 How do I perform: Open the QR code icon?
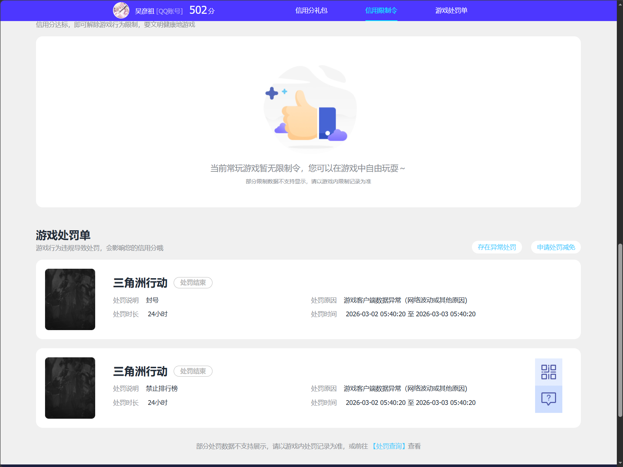549,372
